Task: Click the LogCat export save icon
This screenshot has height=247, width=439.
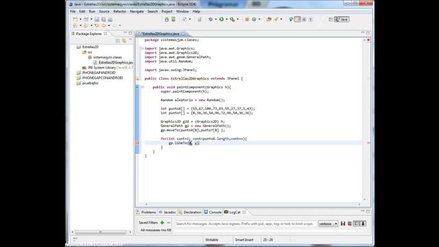Action: [x=343, y=224]
